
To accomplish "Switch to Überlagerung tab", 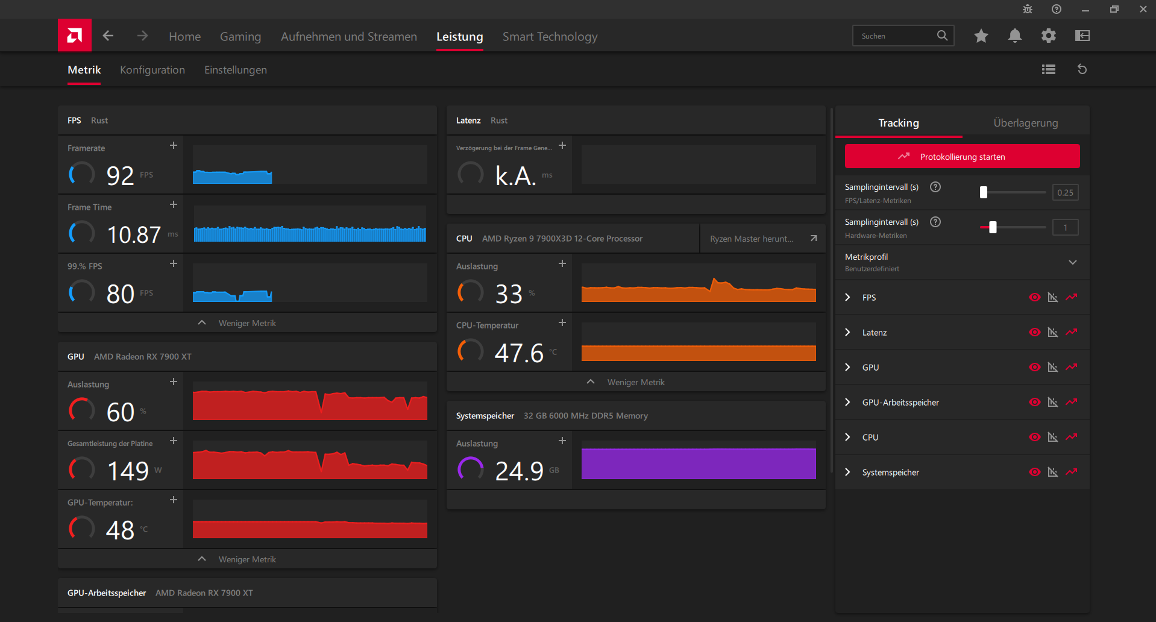I will pos(1026,123).
